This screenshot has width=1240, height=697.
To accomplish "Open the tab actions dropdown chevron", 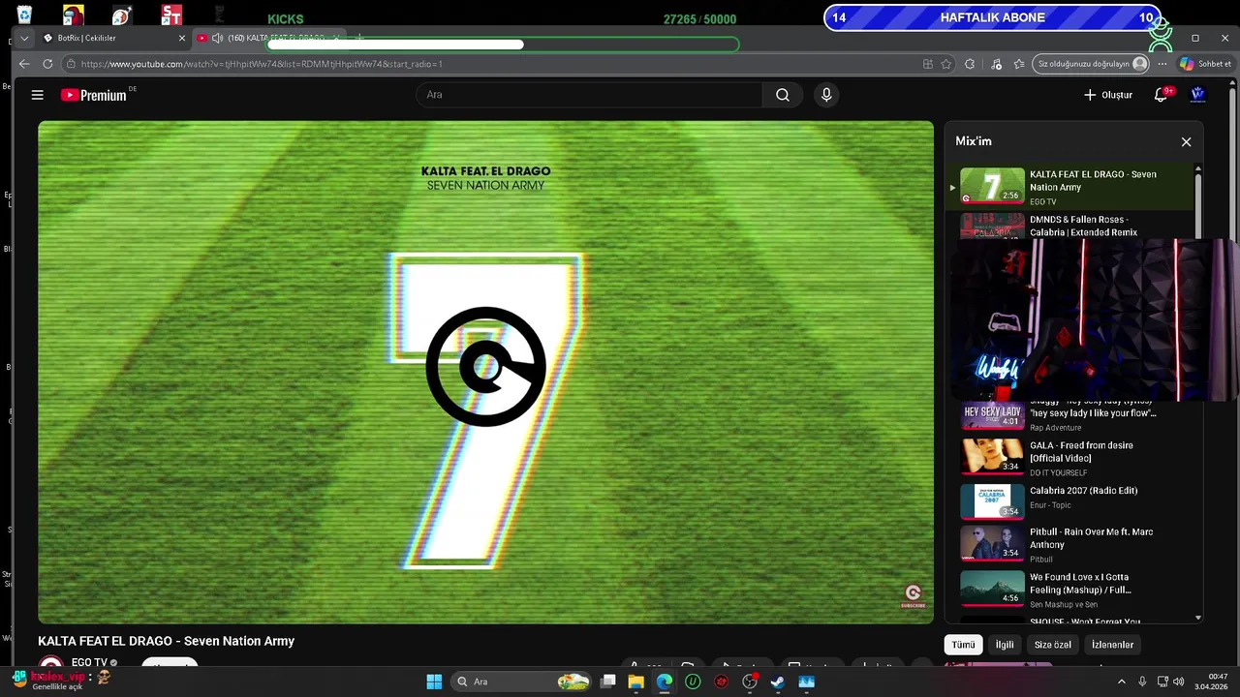I will coord(24,38).
